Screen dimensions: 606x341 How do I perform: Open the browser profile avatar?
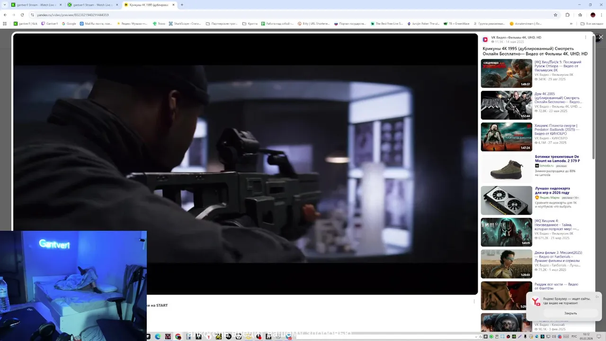click(593, 15)
